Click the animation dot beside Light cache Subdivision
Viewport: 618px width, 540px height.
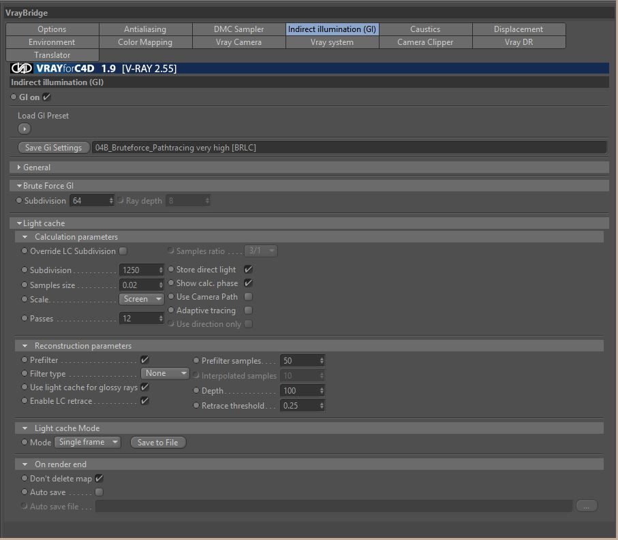coord(25,270)
